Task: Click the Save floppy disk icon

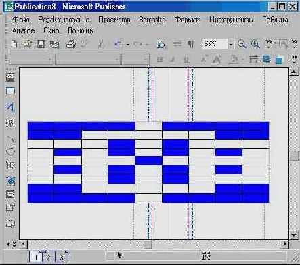Action: pos(41,44)
